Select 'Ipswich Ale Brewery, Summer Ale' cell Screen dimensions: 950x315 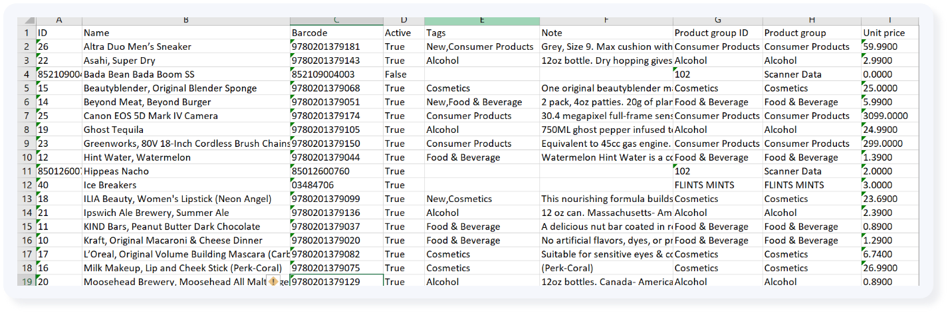[x=186, y=213]
